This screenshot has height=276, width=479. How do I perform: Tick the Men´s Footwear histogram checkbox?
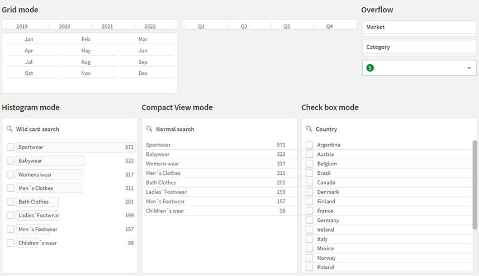coord(11,229)
